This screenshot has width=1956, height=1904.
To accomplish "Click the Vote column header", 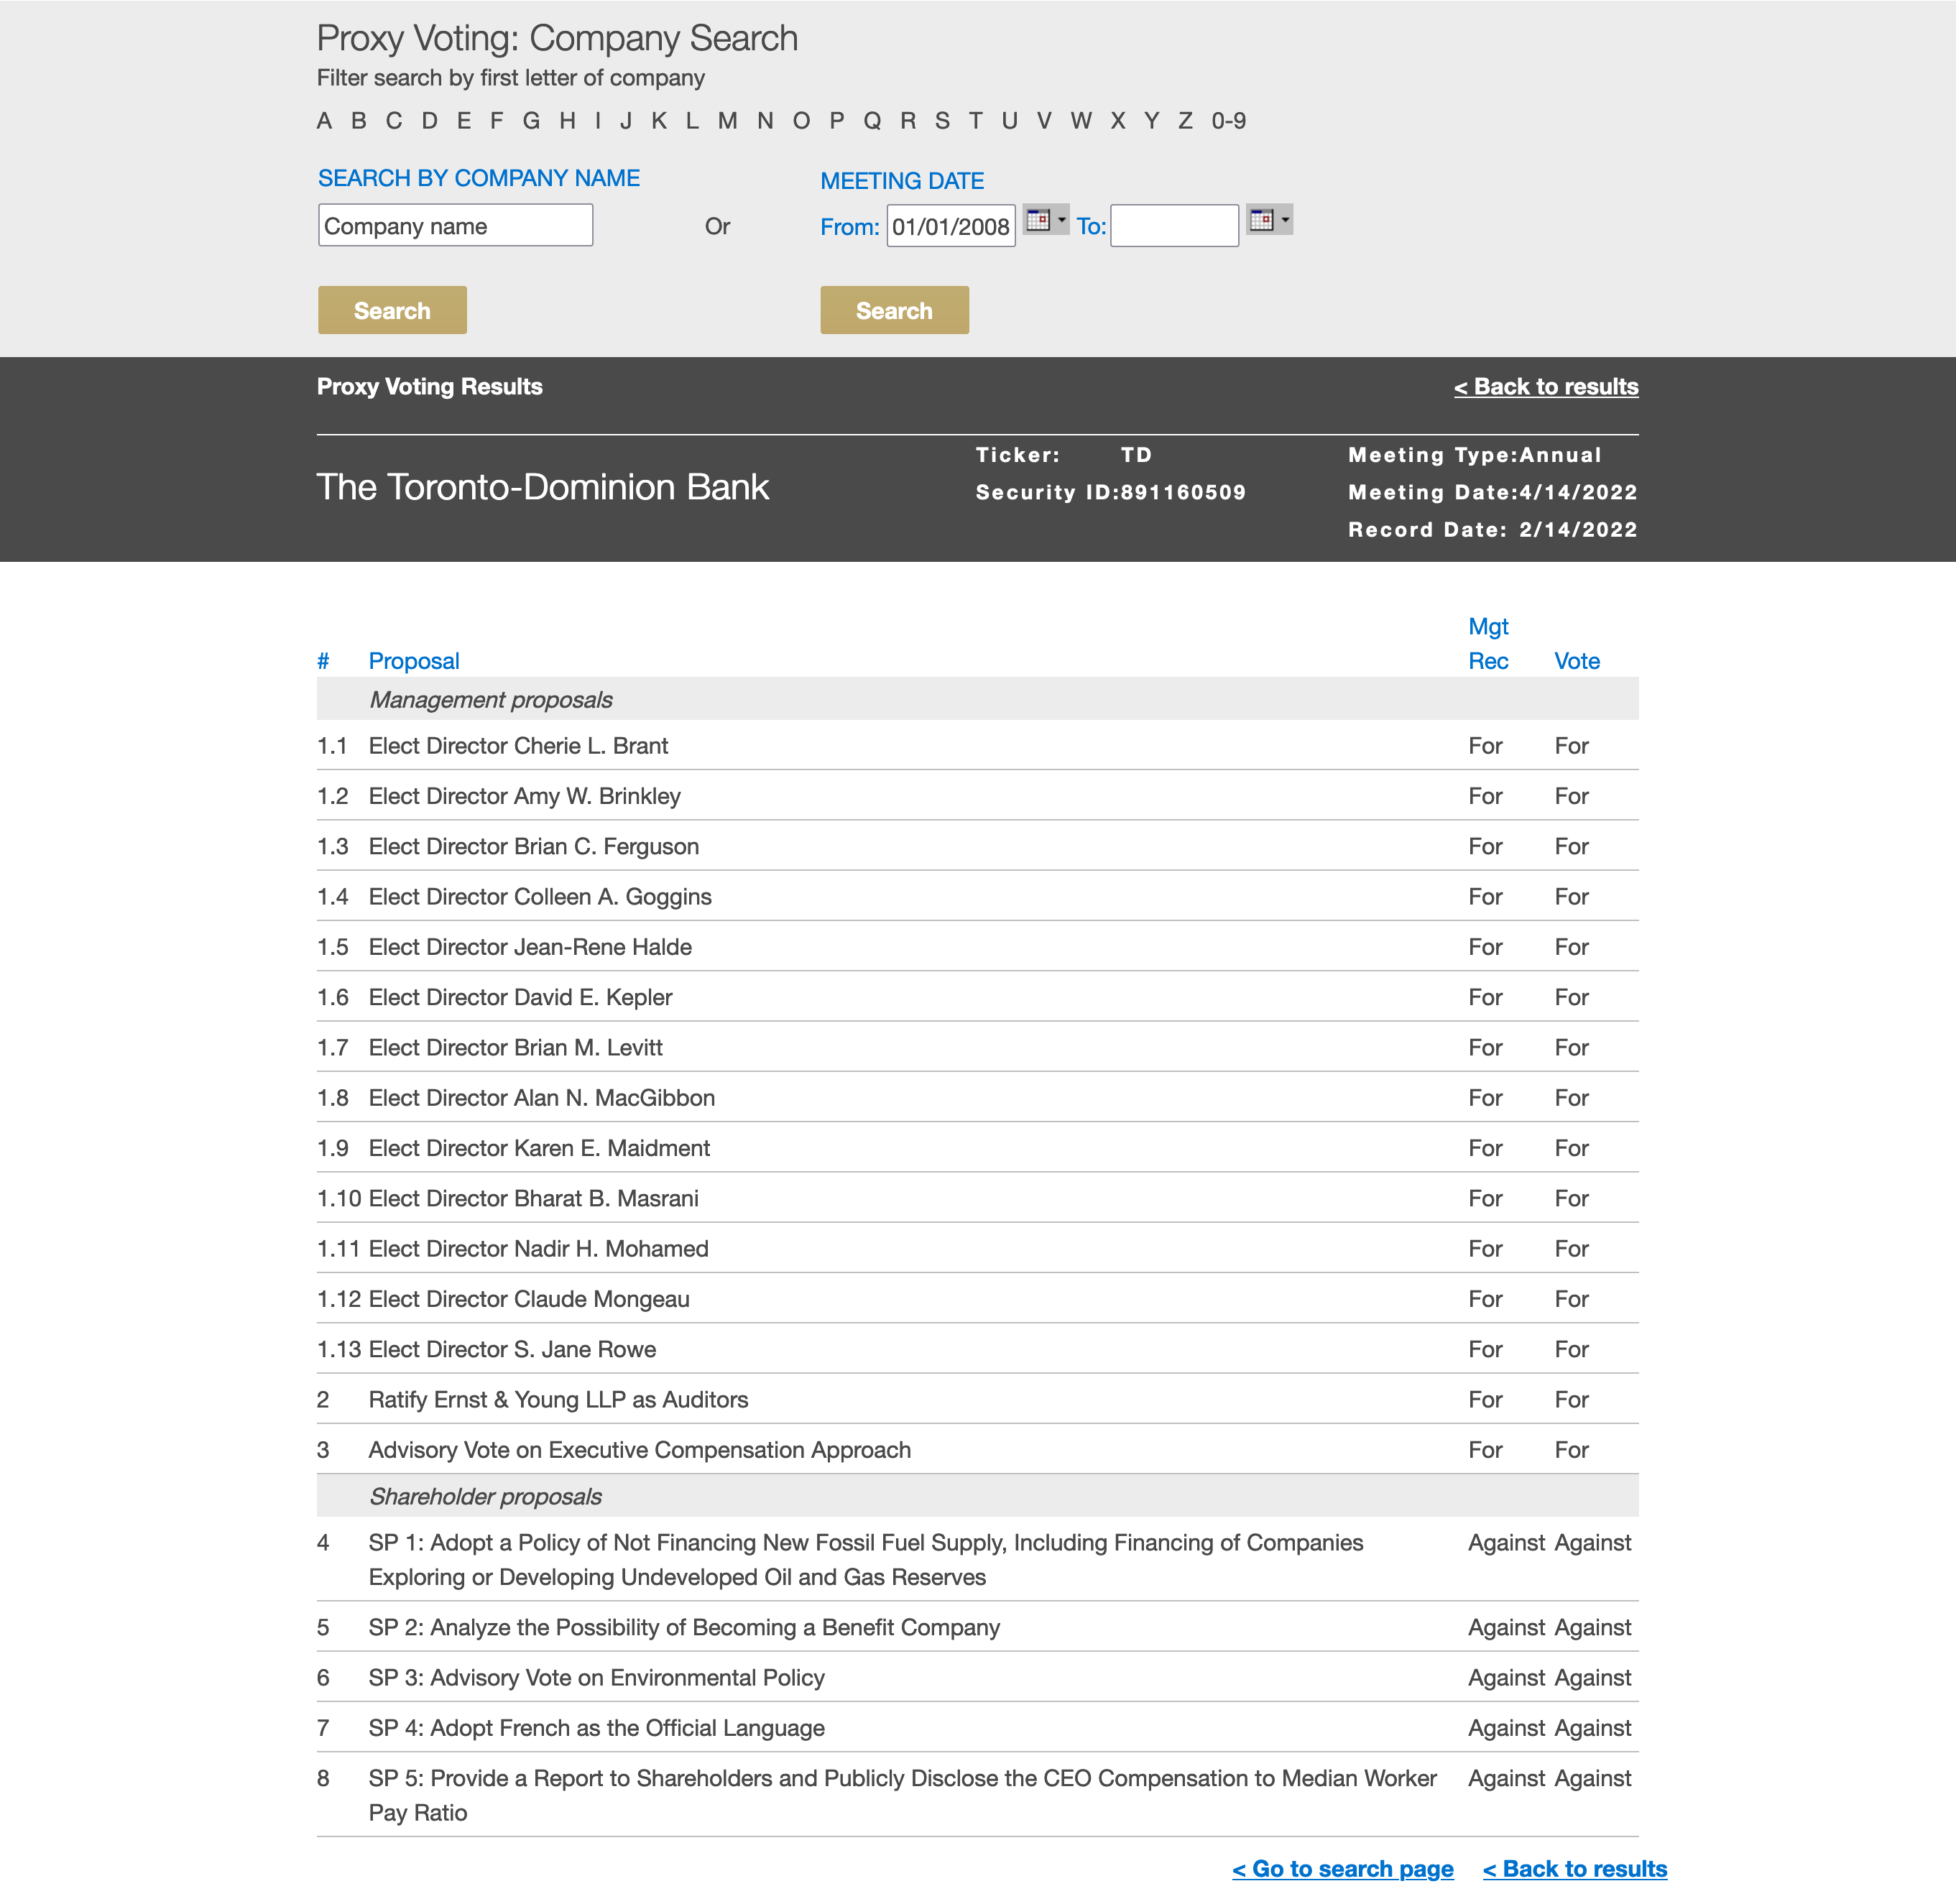I will pos(1576,661).
